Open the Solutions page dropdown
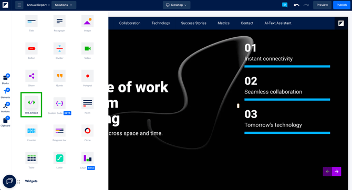 click(64, 5)
